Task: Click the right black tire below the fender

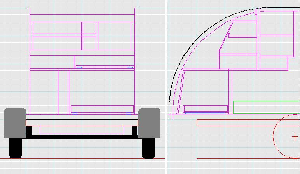Action: click(x=149, y=148)
